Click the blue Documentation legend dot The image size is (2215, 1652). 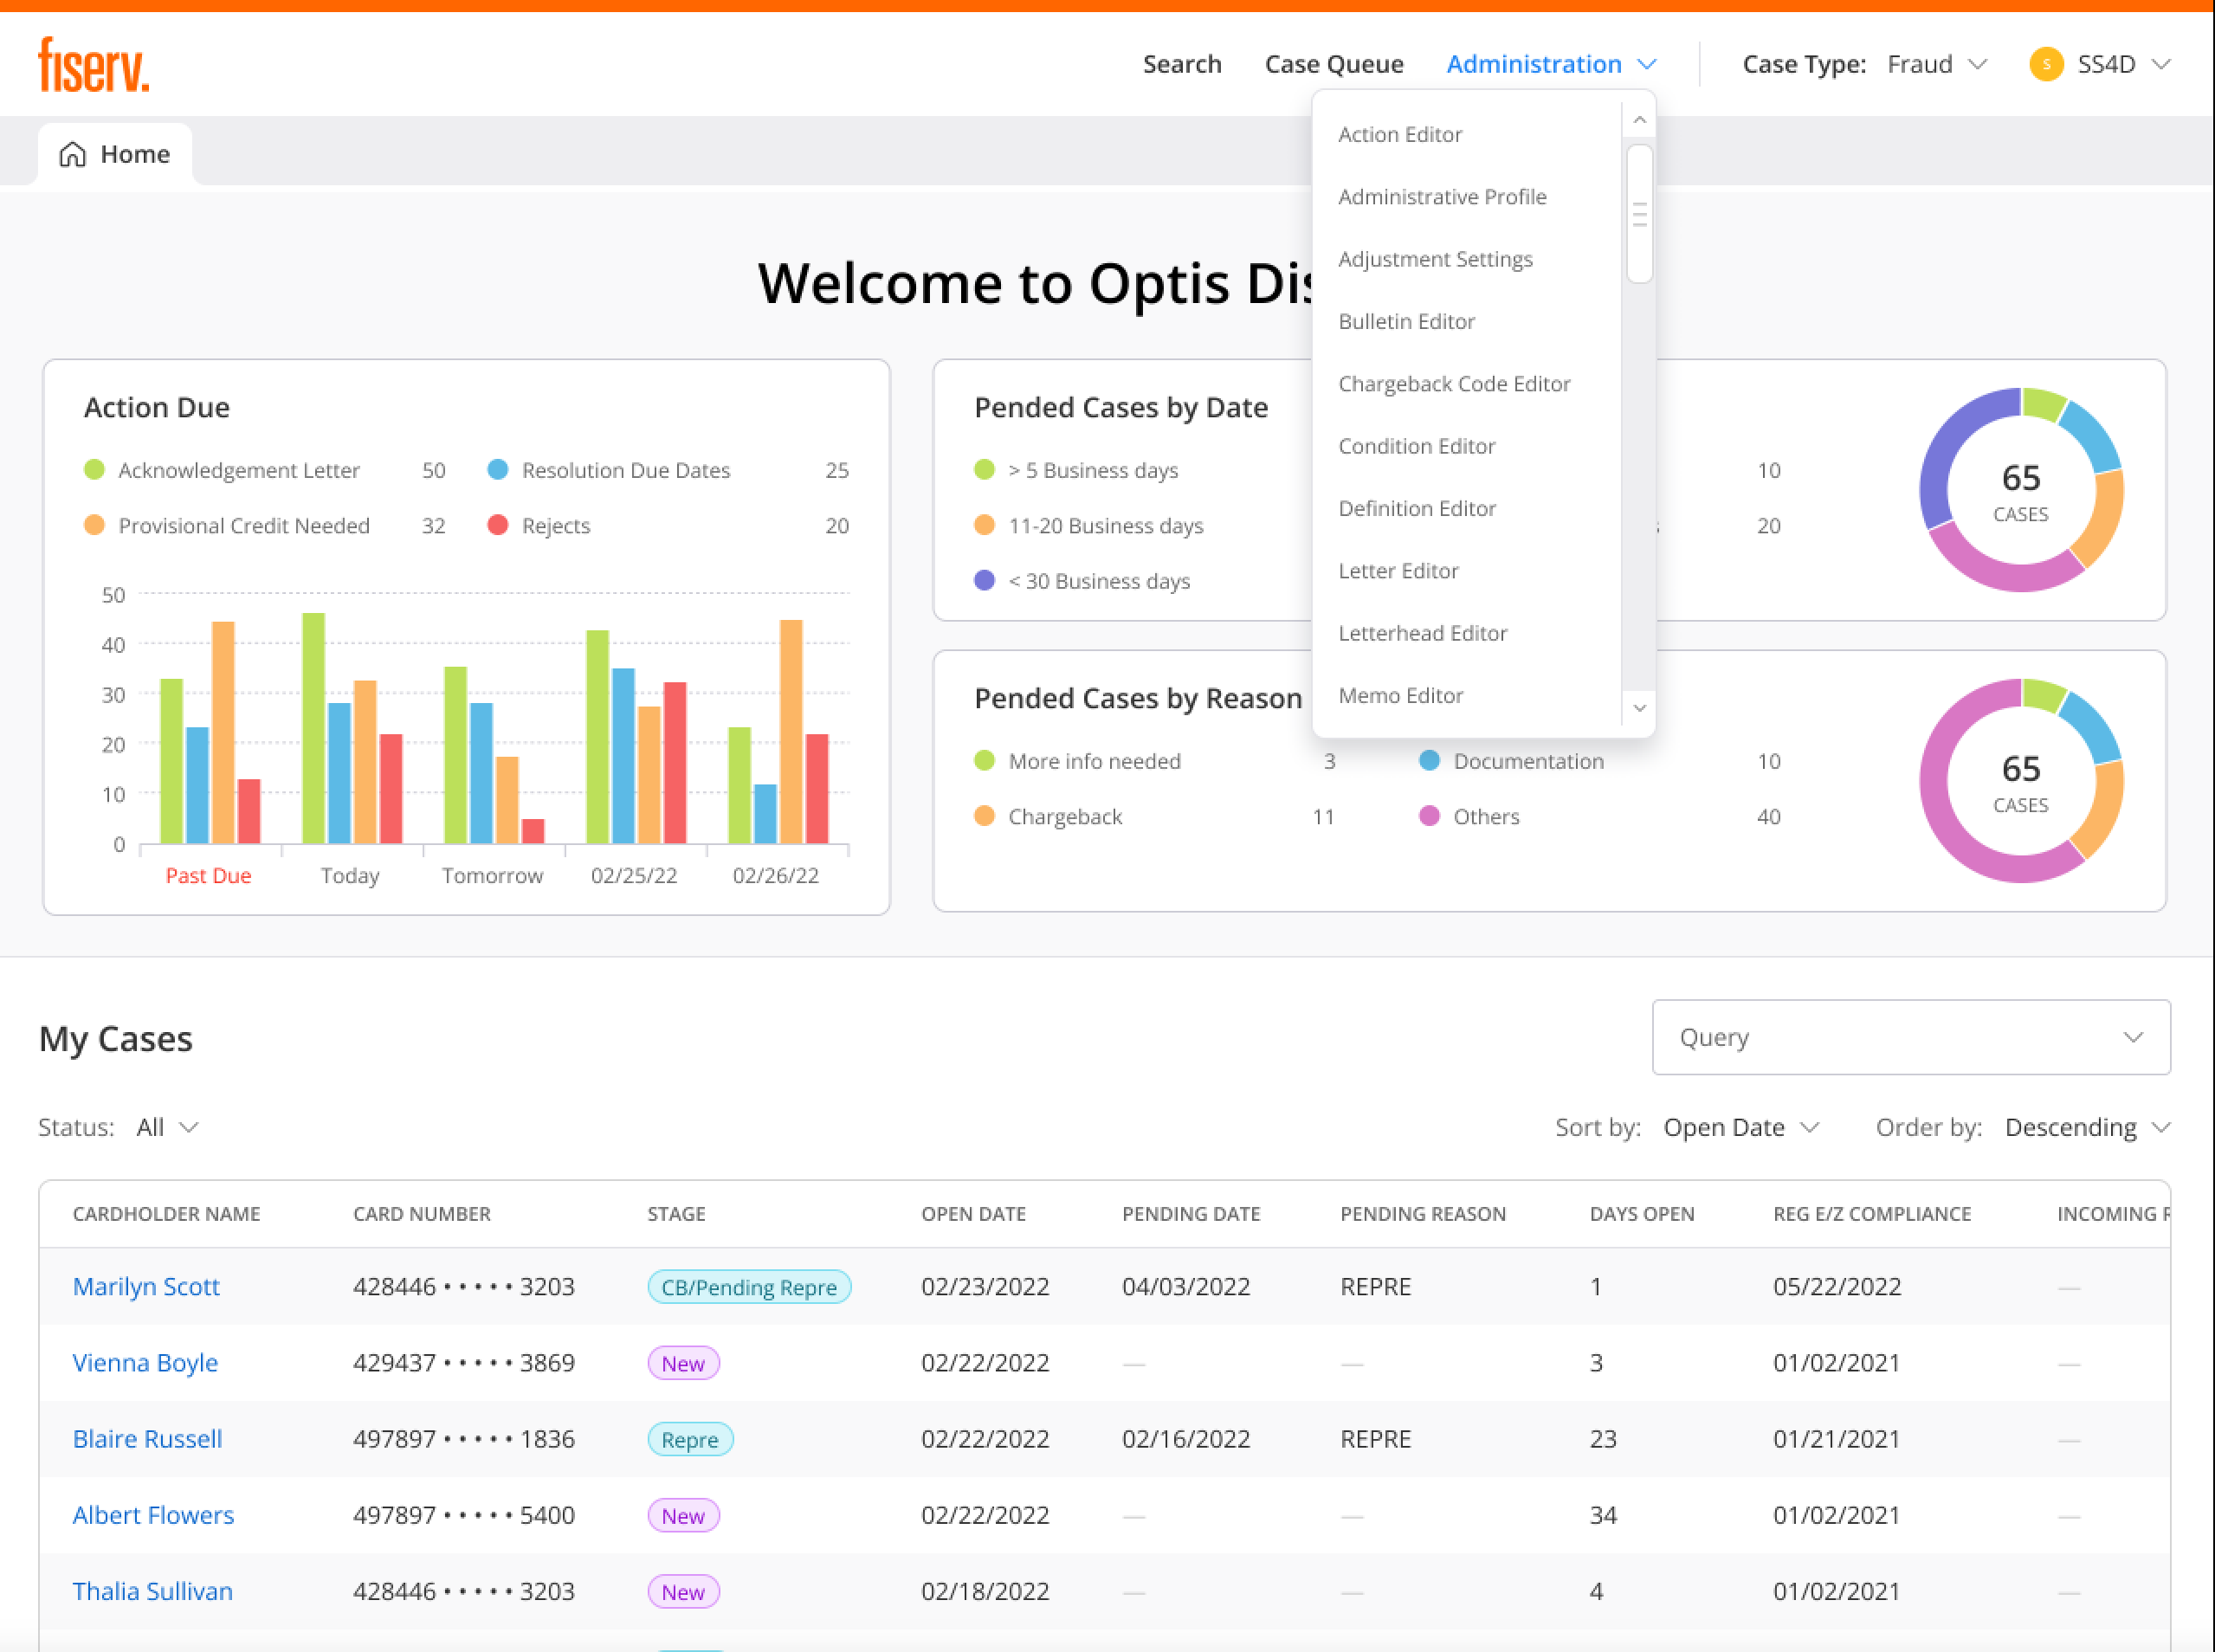click(x=1430, y=761)
